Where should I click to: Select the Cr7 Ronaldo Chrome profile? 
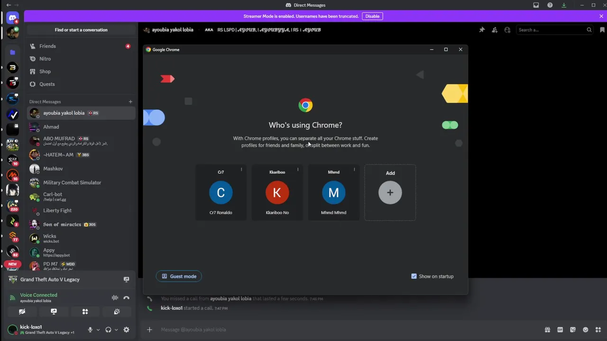(x=221, y=192)
